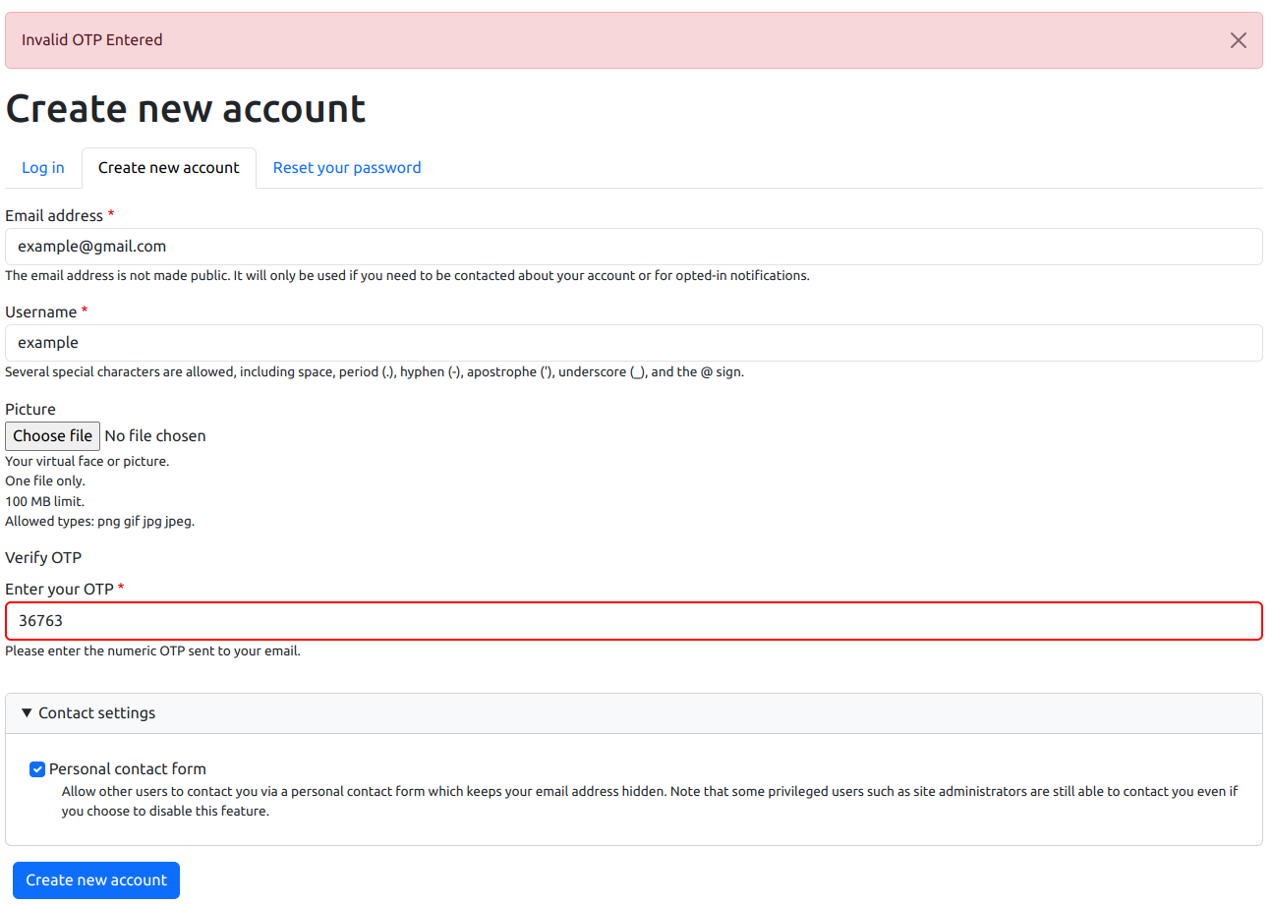Image resolution: width=1273 pixels, height=904 pixels.
Task: Click the Picture field label
Action: [x=30, y=410]
